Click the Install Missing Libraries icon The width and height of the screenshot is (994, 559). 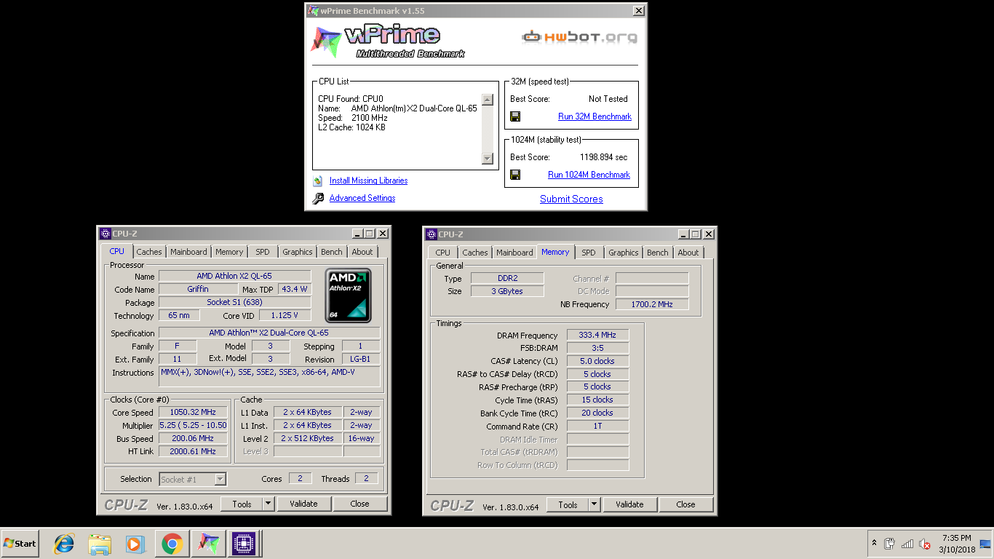click(318, 181)
